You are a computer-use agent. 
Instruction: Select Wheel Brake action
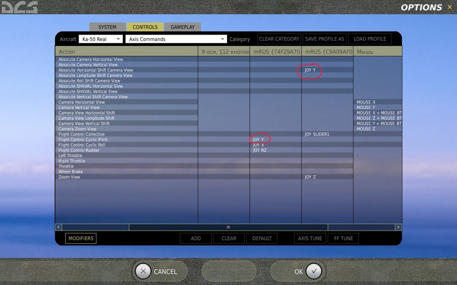(x=127, y=171)
